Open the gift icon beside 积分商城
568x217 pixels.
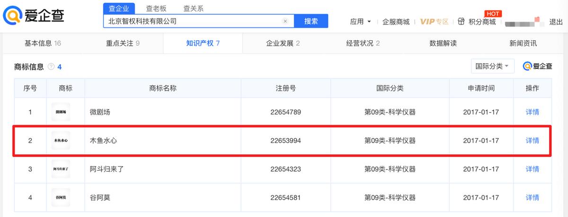pyautogui.click(x=461, y=22)
